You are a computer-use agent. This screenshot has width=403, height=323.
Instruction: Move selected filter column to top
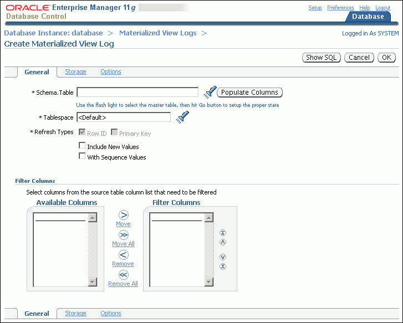tap(223, 233)
